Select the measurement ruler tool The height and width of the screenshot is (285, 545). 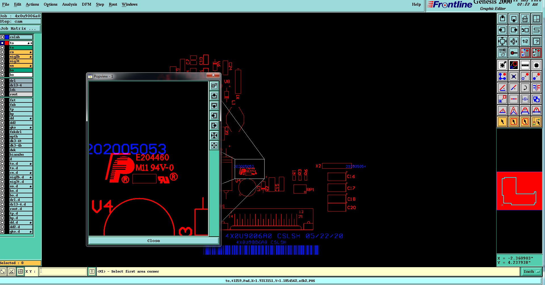click(525, 65)
